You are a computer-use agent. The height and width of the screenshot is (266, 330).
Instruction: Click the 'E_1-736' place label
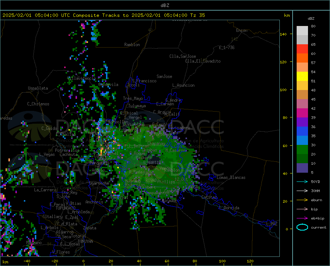pos(227,48)
